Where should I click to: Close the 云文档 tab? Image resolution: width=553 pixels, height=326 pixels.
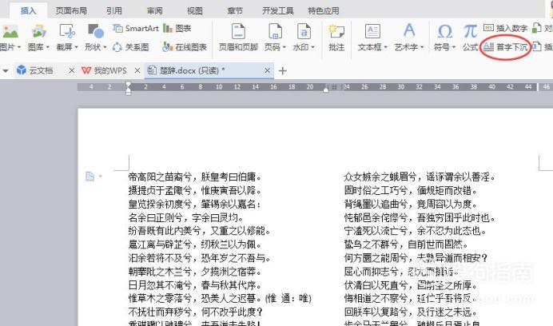72,70
